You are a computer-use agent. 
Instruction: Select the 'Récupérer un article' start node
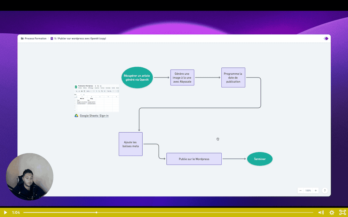click(137, 77)
